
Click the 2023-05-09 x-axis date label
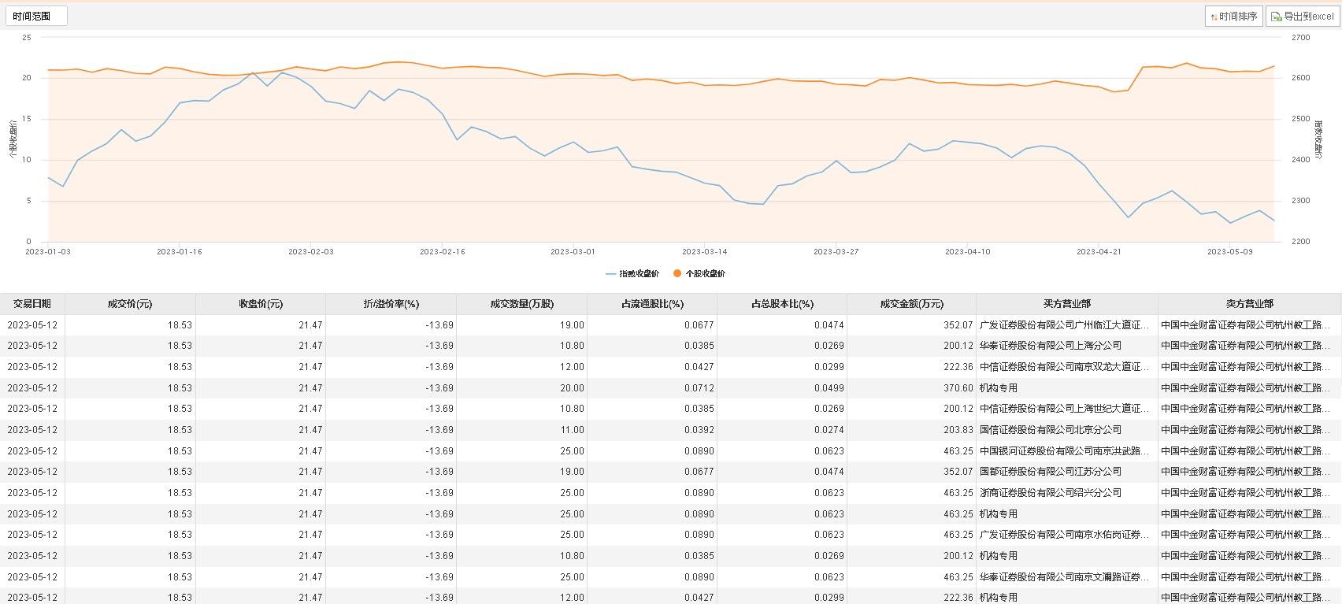click(1230, 252)
